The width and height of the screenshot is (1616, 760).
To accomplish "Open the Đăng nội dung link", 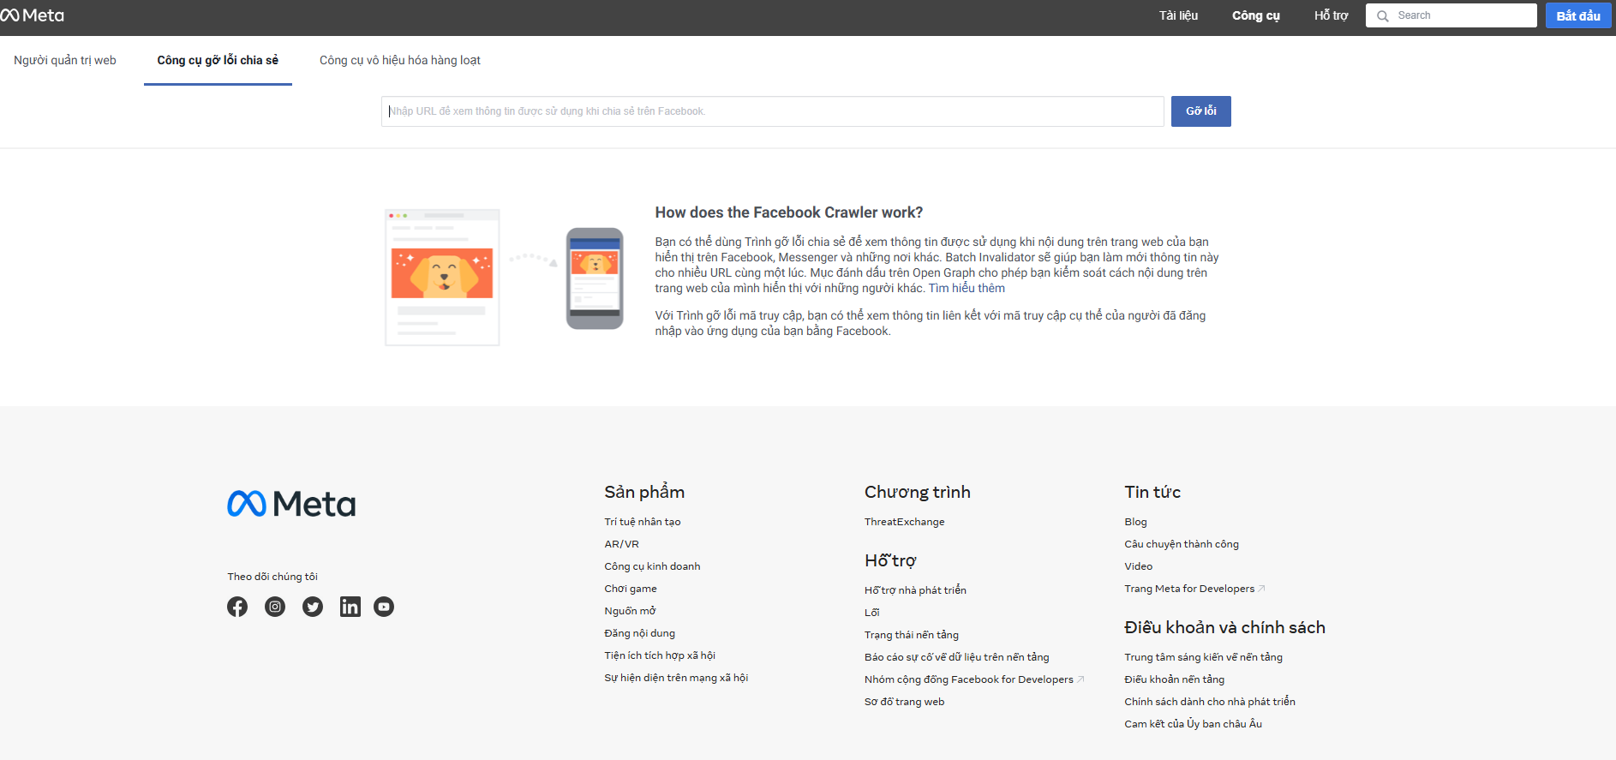I will click(639, 633).
